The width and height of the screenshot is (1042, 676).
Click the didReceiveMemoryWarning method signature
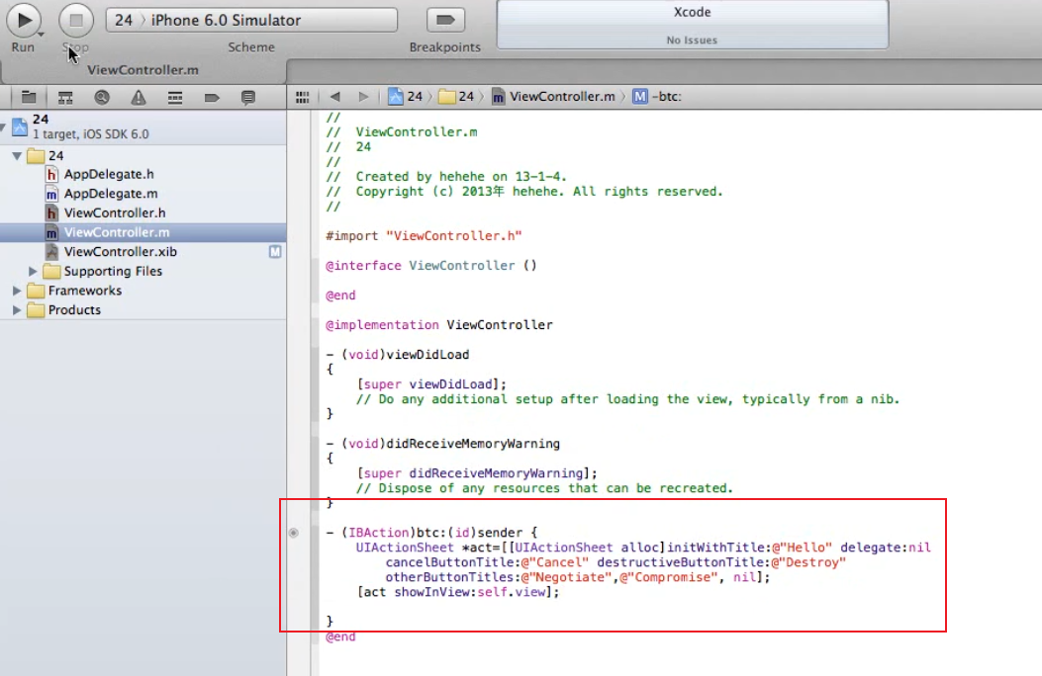pyautogui.click(x=442, y=444)
